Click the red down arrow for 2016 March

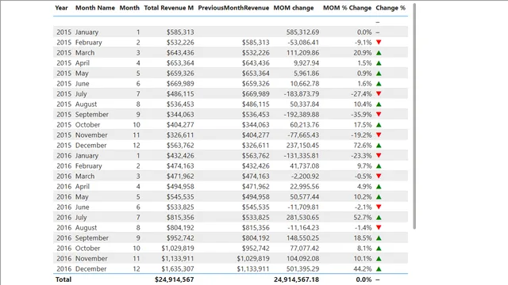[379, 176]
